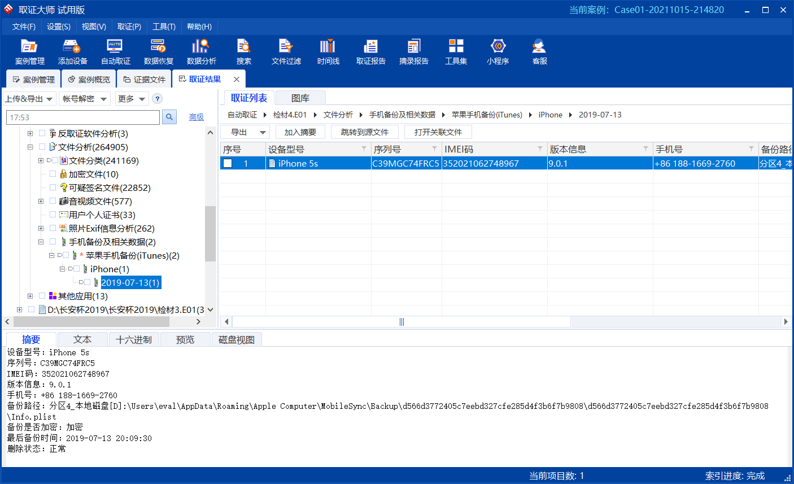This screenshot has height=484, width=794.
Task: Click 打开关联文件 button
Action: tap(438, 132)
